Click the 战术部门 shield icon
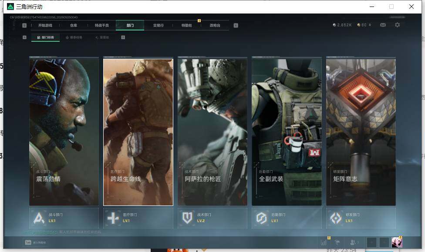Screen dimensions: 425x252 click(x=187, y=218)
